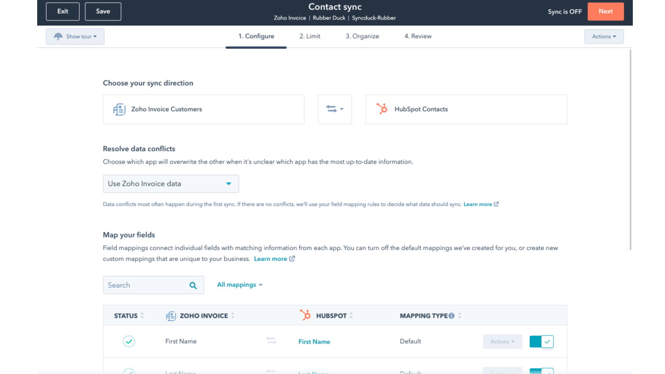Open the HubSpot First Name property link
This screenshot has width=665, height=374.
click(x=314, y=342)
